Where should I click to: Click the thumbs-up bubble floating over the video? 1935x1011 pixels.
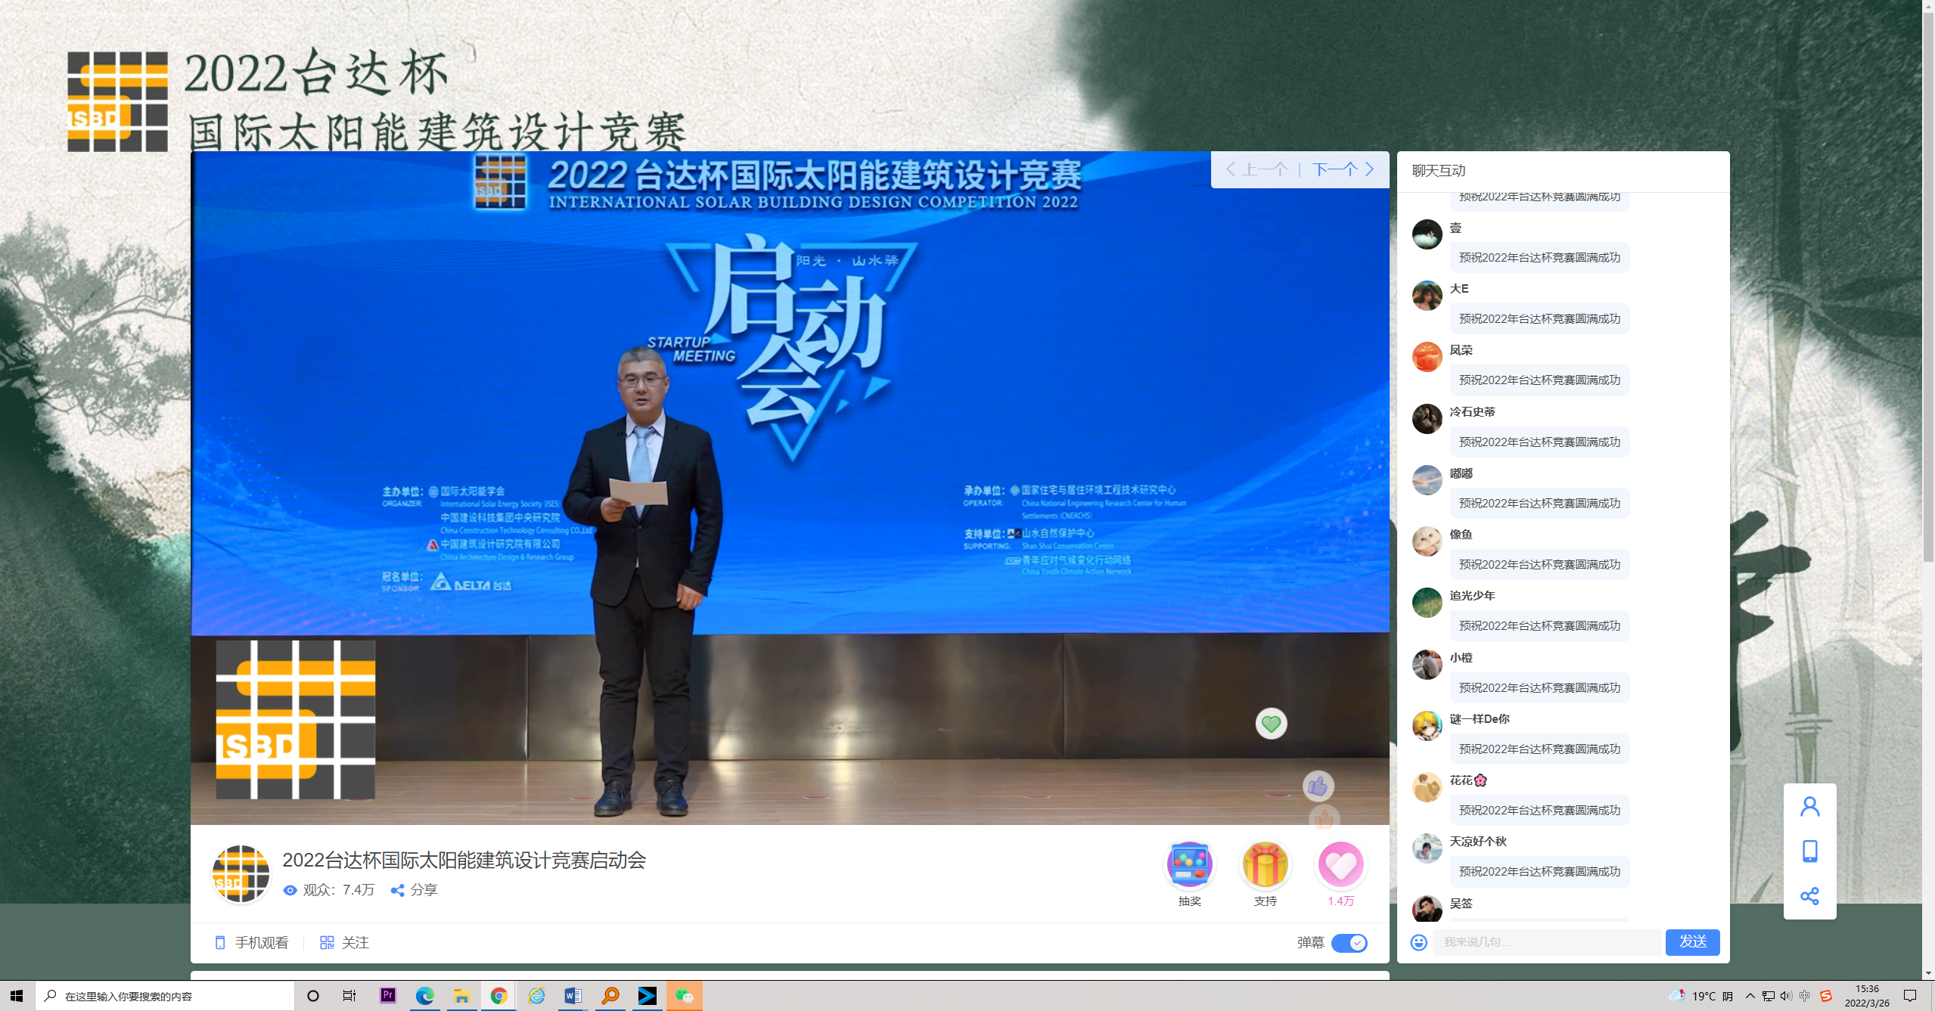click(1318, 786)
